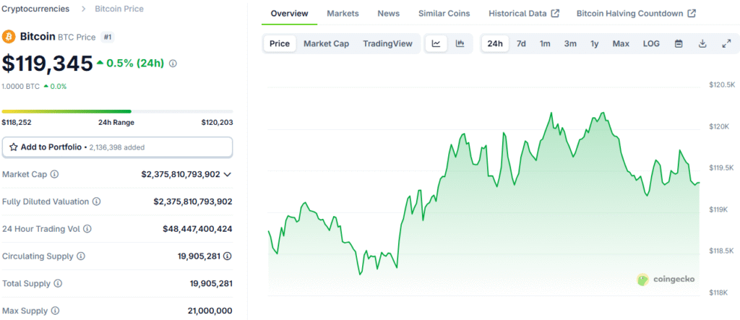
Task: Click the #1 rank badge
Action: coord(107,37)
